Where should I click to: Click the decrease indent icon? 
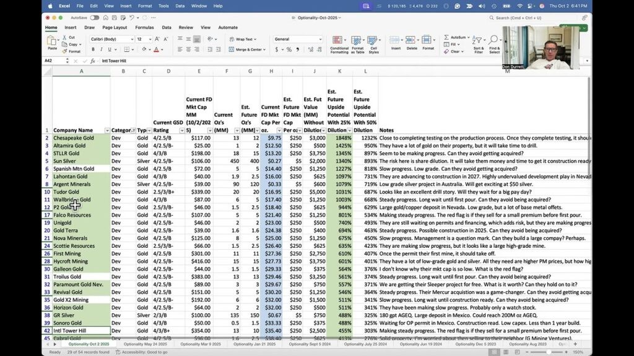coord(210,49)
